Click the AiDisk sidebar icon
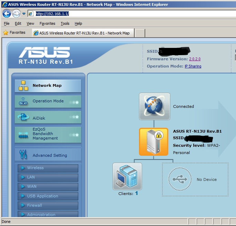 pyautogui.click(x=23, y=117)
